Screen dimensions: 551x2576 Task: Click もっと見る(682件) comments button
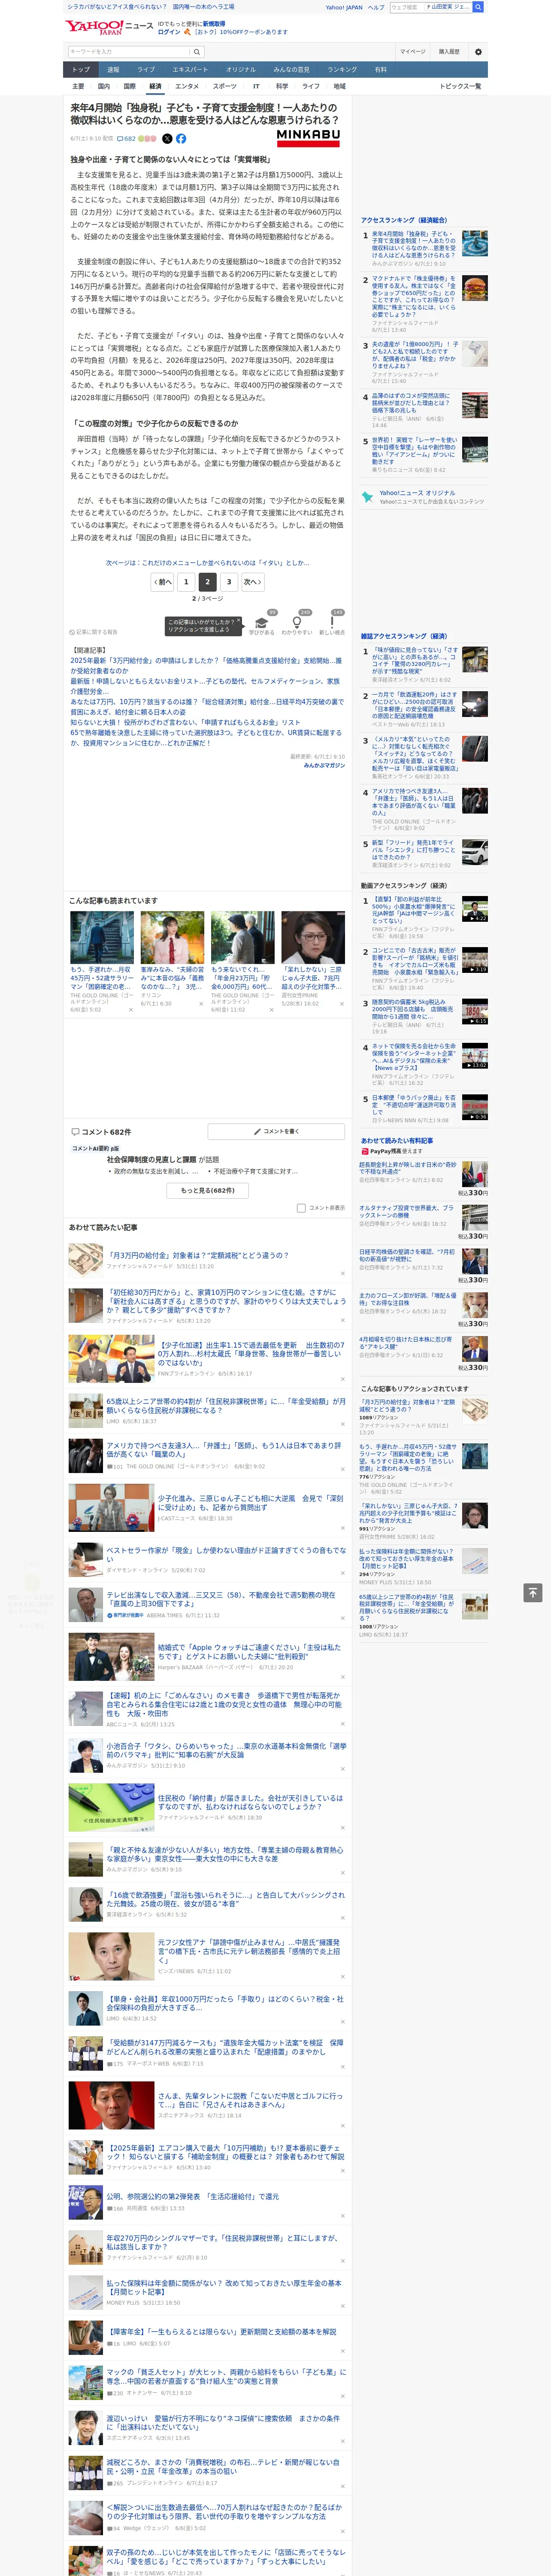(208, 1191)
